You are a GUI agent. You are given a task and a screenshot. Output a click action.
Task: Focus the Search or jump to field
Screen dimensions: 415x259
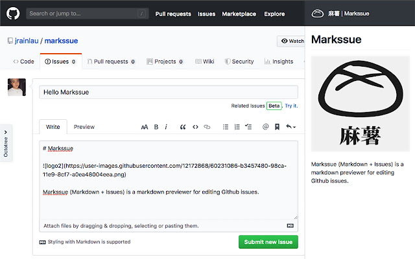point(87,14)
